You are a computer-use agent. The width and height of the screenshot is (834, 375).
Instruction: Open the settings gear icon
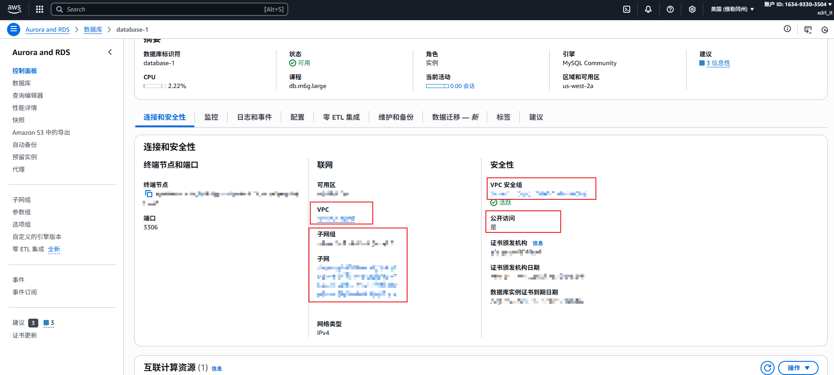point(692,9)
